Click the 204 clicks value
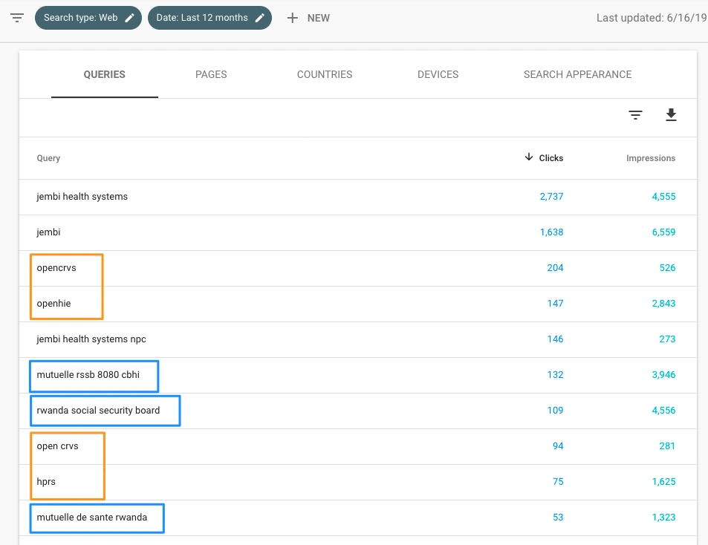This screenshot has width=708, height=545. 555,268
